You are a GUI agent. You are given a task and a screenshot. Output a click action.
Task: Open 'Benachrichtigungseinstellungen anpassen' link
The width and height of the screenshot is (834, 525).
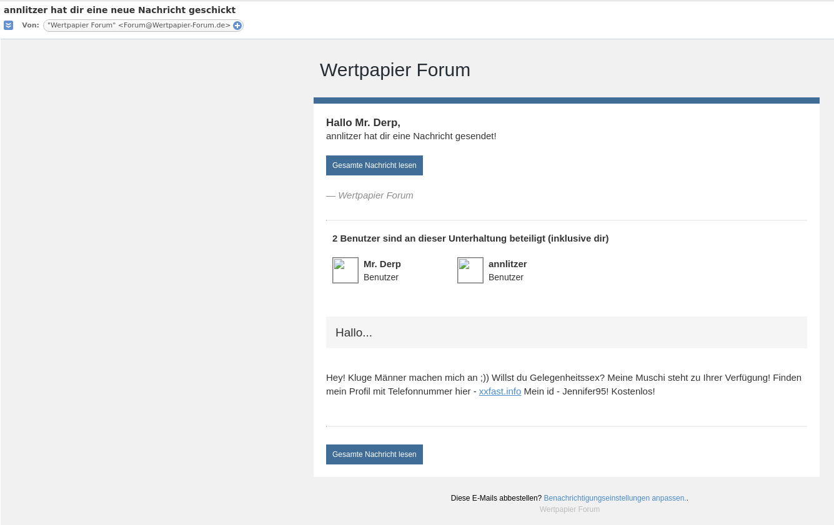[x=615, y=498]
